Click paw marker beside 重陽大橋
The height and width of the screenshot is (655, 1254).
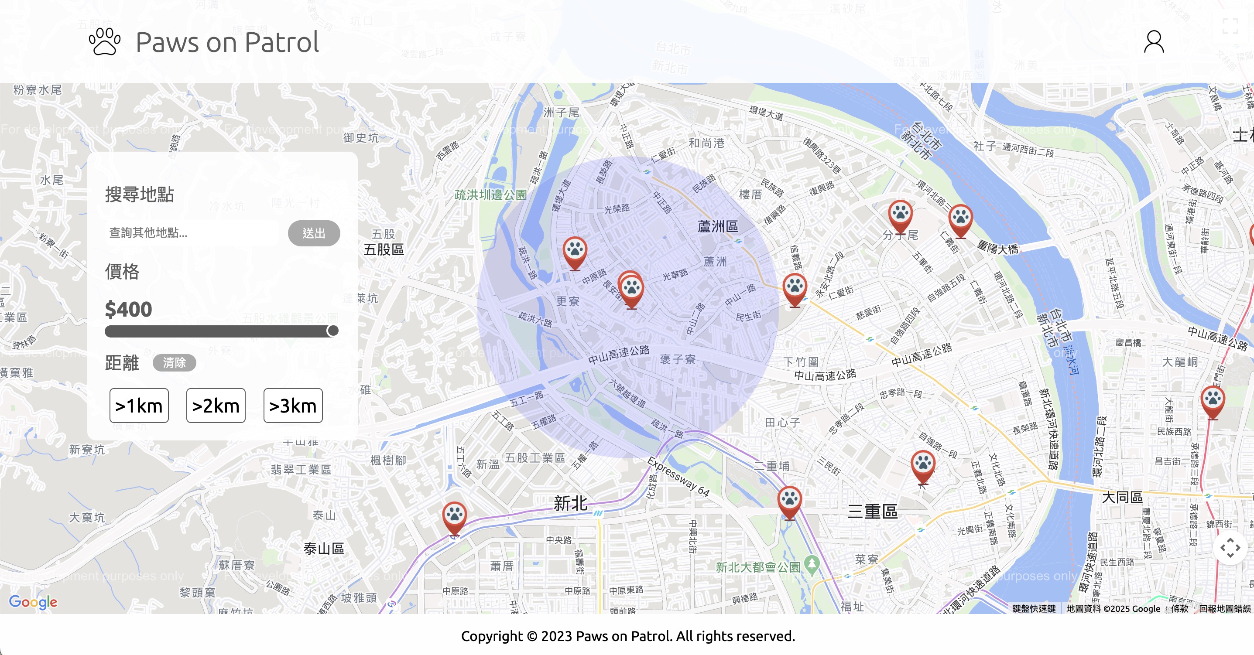(x=960, y=218)
